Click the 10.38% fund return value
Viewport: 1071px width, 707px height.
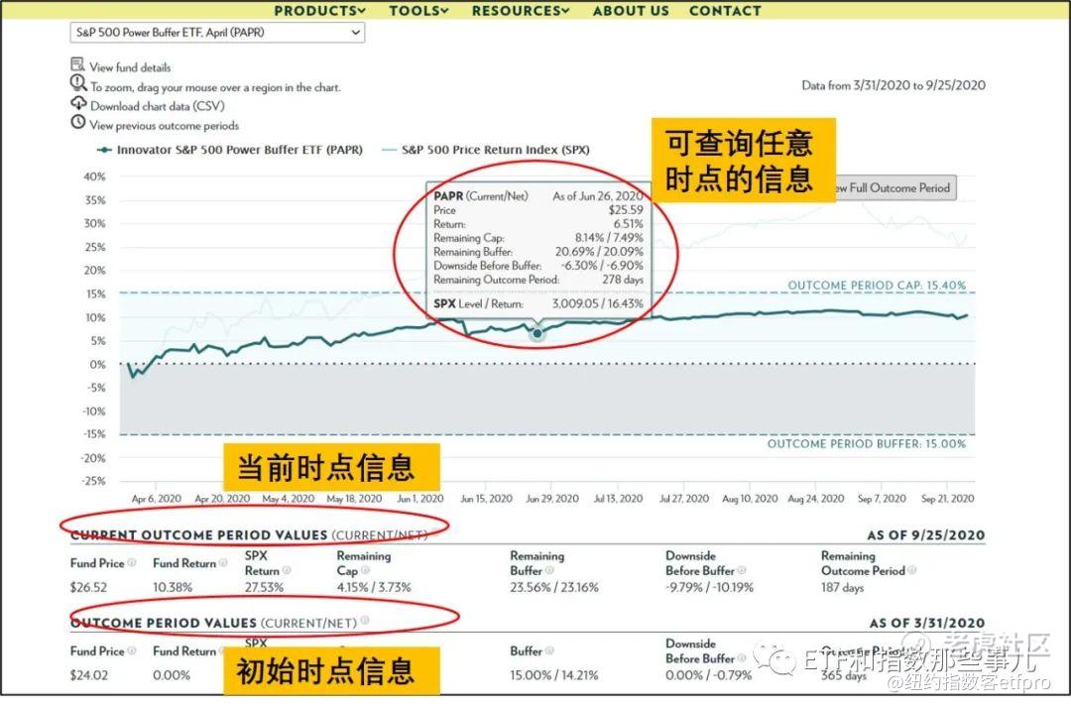(173, 587)
